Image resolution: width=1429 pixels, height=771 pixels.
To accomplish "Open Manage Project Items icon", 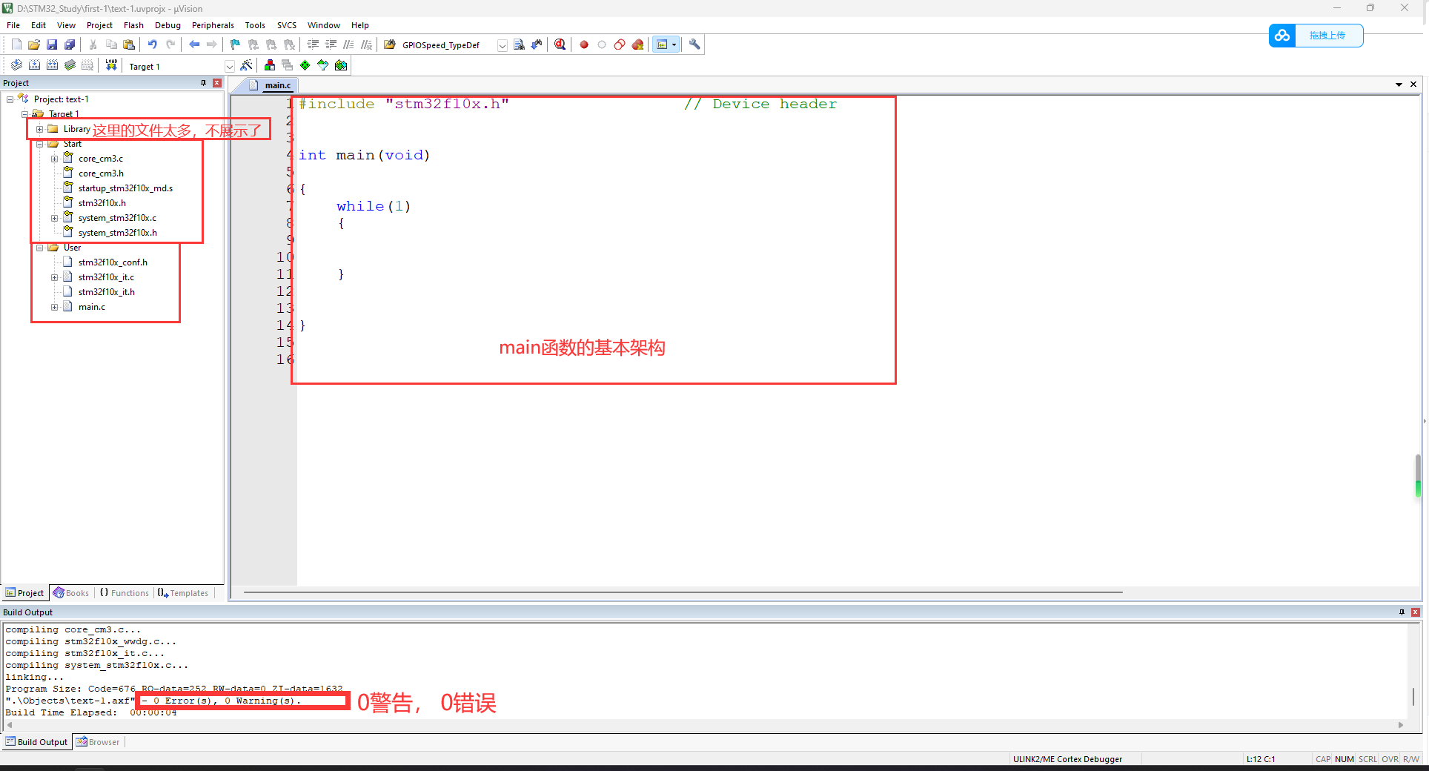I will click(x=270, y=65).
